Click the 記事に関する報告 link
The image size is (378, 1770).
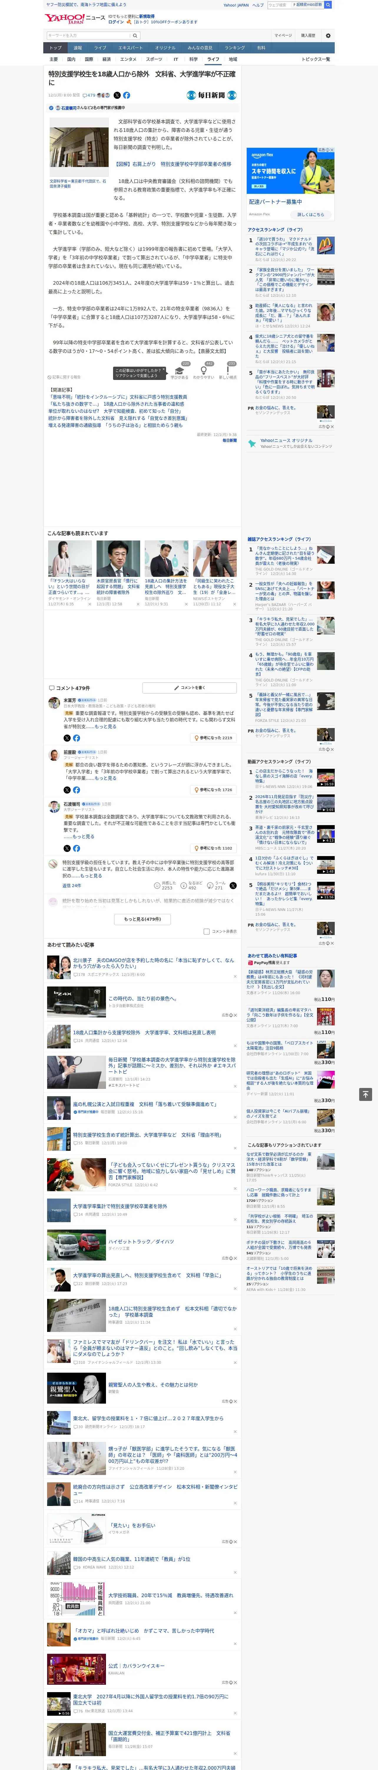(x=64, y=377)
